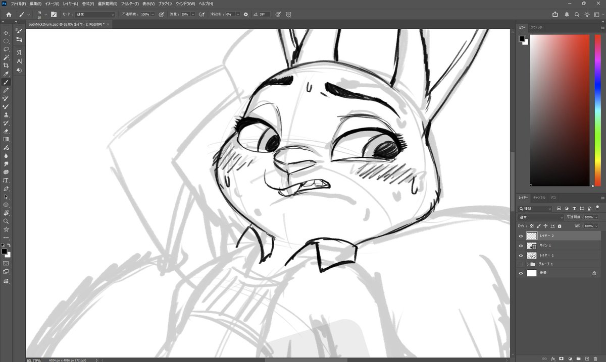Select the Clone Stamp tool

pos(6,114)
